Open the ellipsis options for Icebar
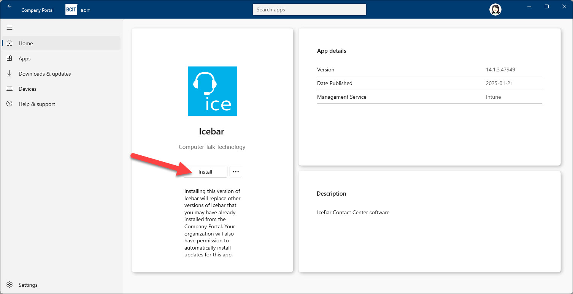 (235, 171)
